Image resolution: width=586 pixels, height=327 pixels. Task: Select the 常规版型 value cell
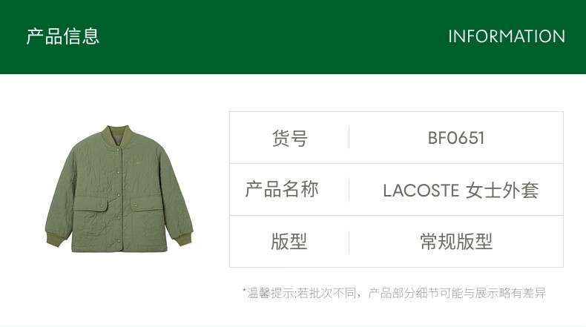[456, 242]
